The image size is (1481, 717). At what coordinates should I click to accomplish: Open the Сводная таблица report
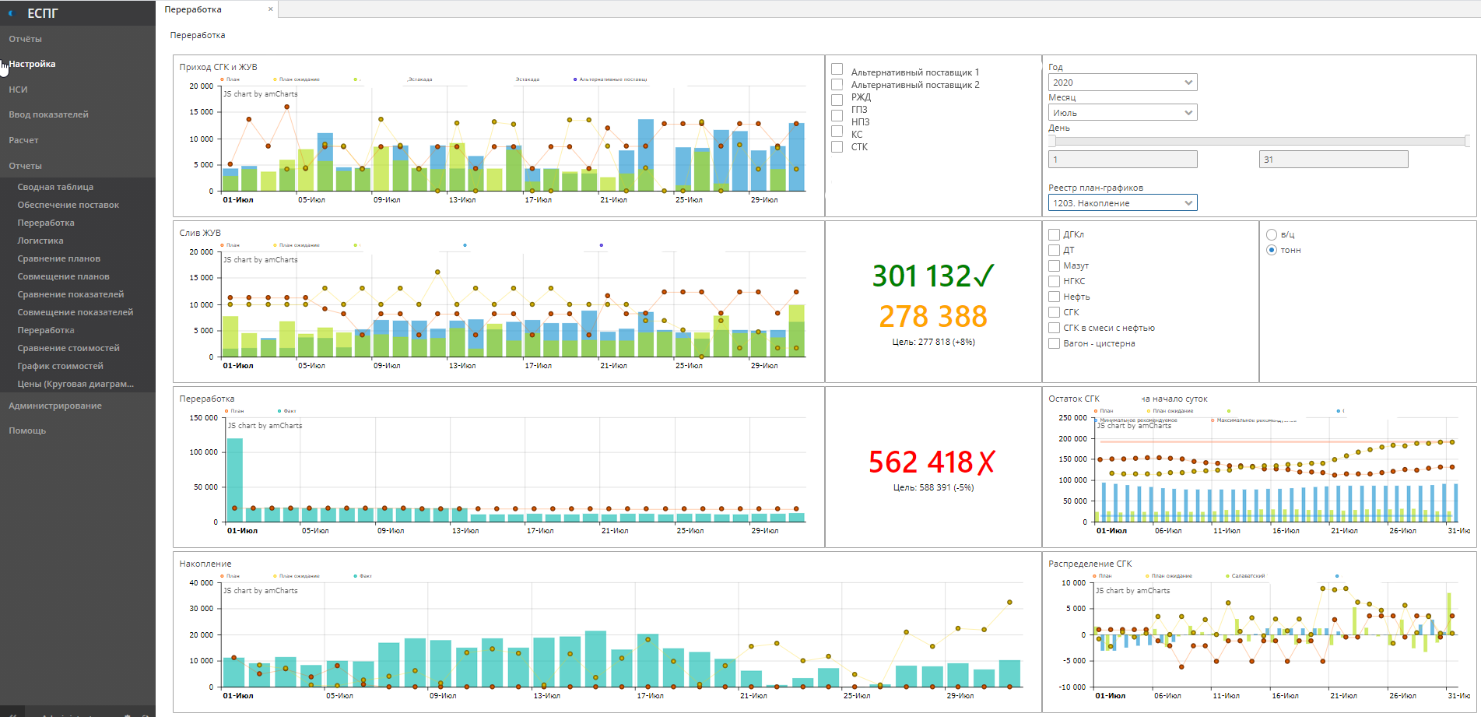(x=55, y=187)
